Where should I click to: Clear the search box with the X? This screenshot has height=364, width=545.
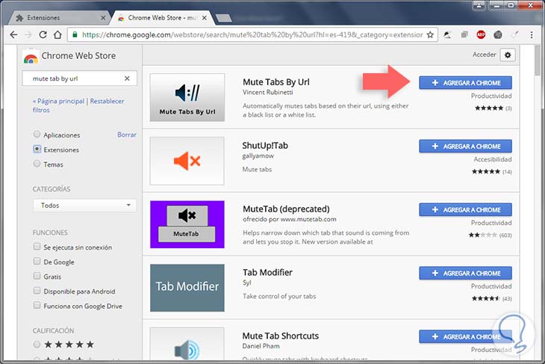coord(127,78)
